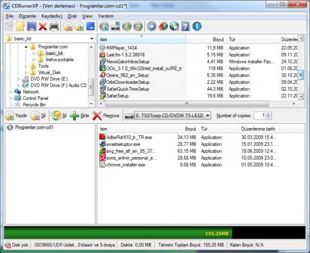Open help with the question mark icon
The image size is (310, 253).
point(185,26)
